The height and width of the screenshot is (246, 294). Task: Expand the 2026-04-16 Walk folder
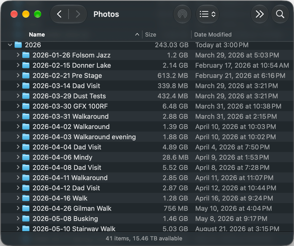point(18,198)
